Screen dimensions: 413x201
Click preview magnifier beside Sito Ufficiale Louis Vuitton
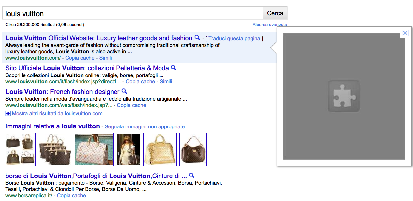click(x=174, y=68)
